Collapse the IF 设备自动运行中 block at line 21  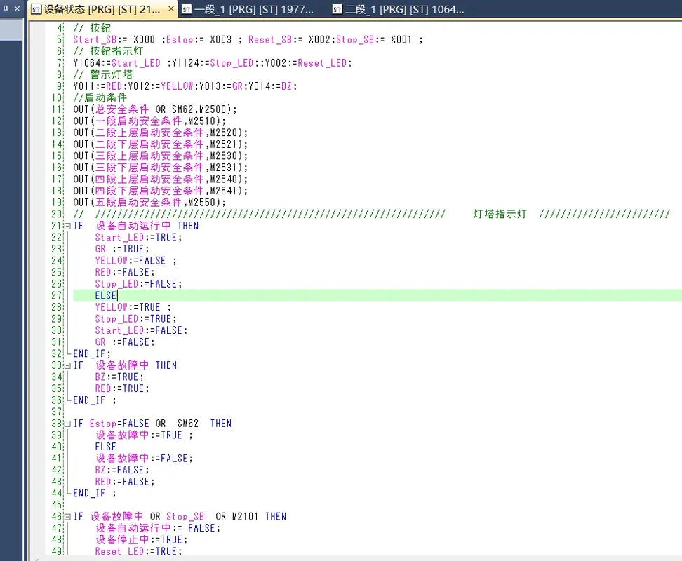(67, 226)
